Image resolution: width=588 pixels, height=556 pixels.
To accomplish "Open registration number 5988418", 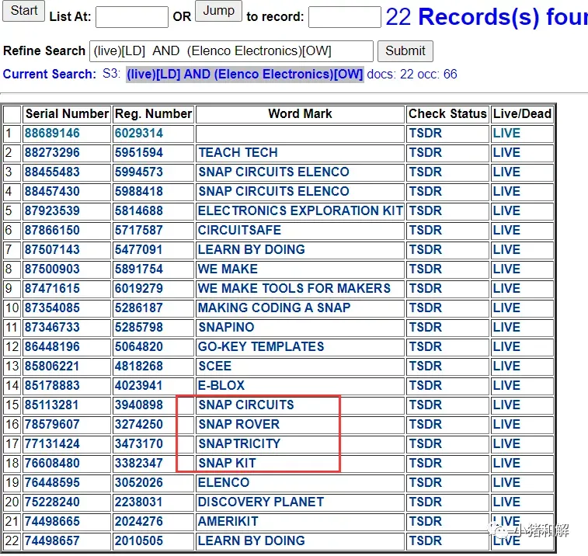I will (x=139, y=192).
